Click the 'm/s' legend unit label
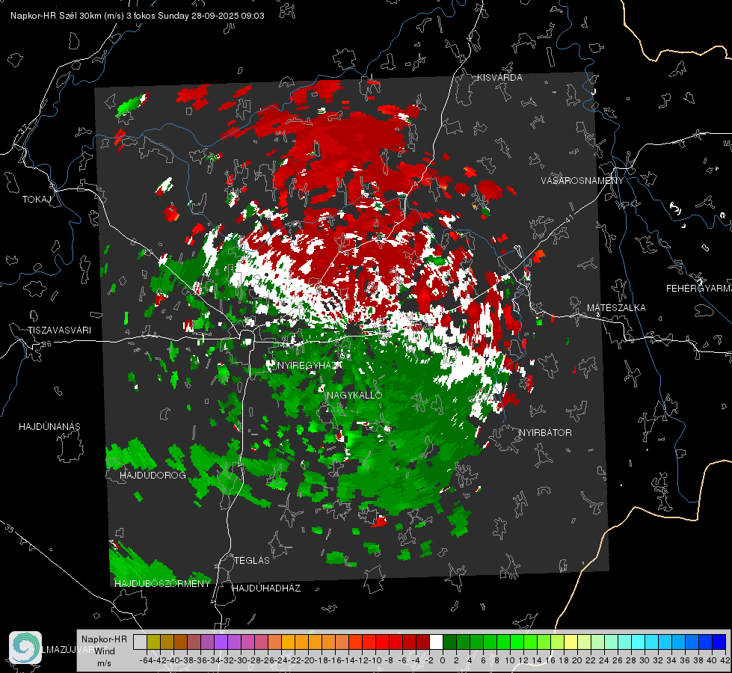Image resolution: width=732 pixels, height=673 pixels. (x=104, y=663)
